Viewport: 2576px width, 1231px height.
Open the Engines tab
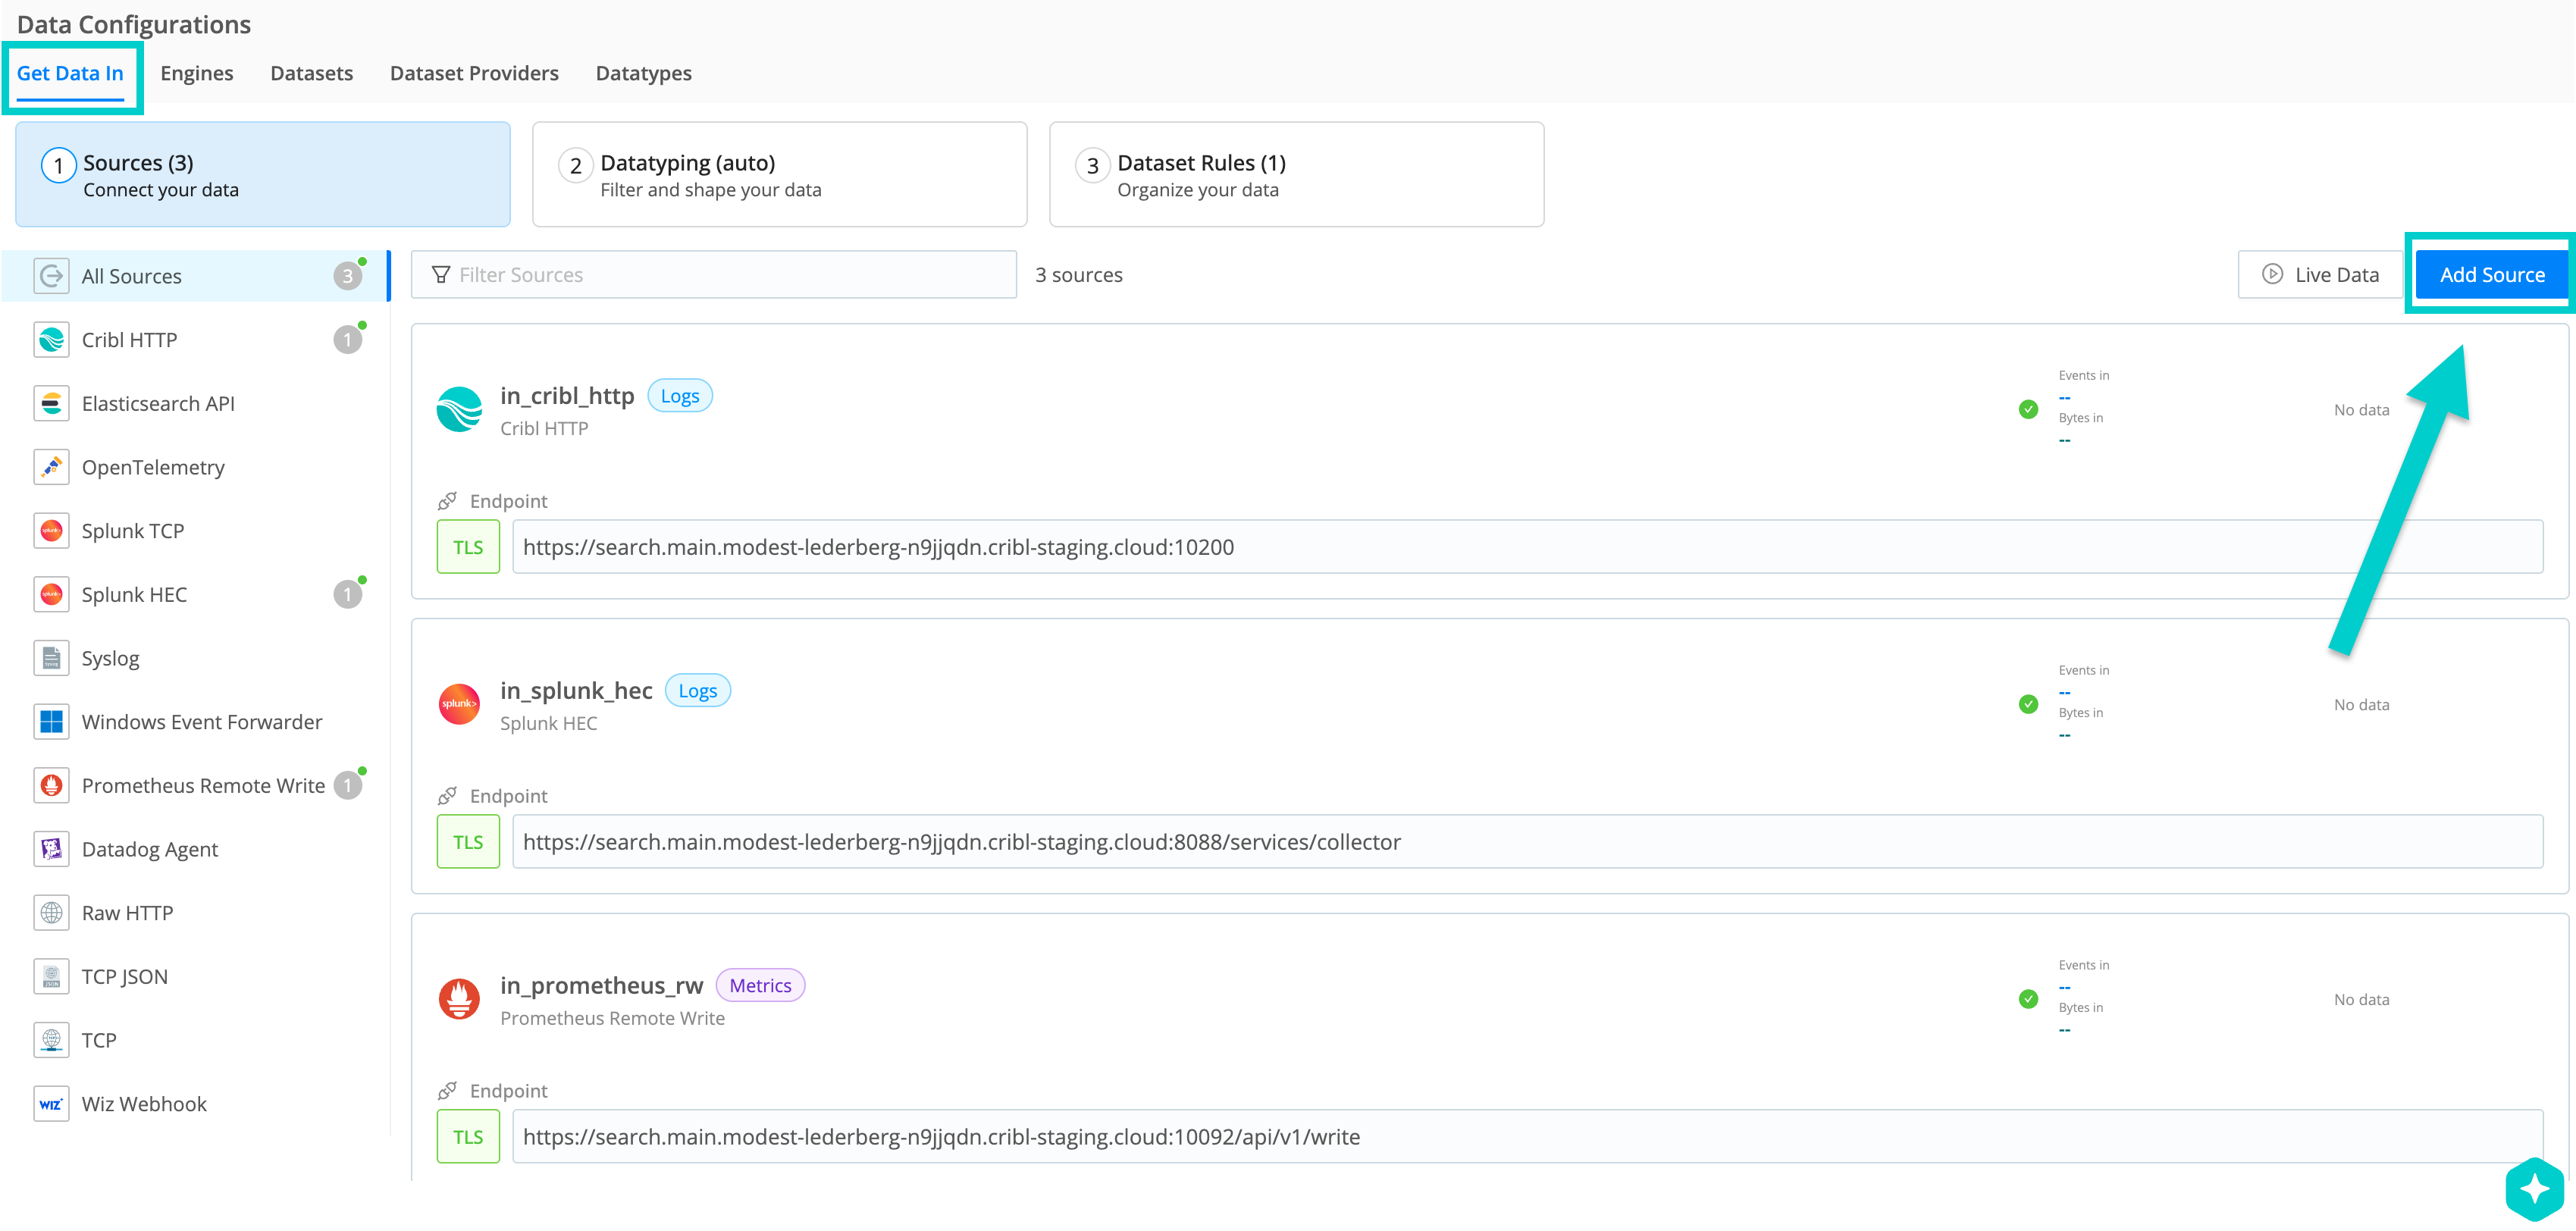196,73
